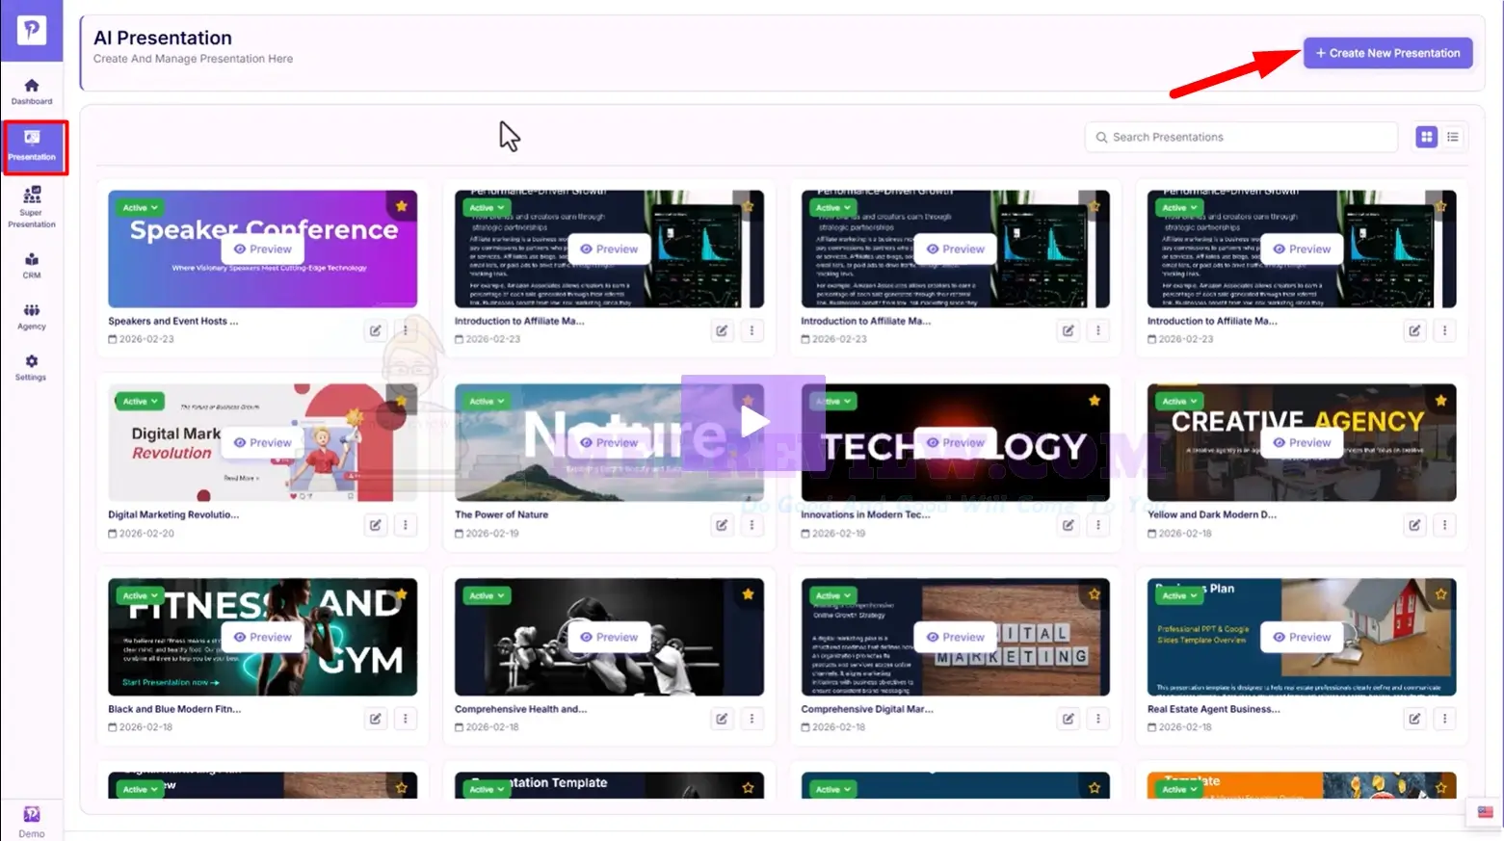The width and height of the screenshot is (1504, 841).
Task: Preview the Fitness and Gym presentation
Action: click(263, 637)
